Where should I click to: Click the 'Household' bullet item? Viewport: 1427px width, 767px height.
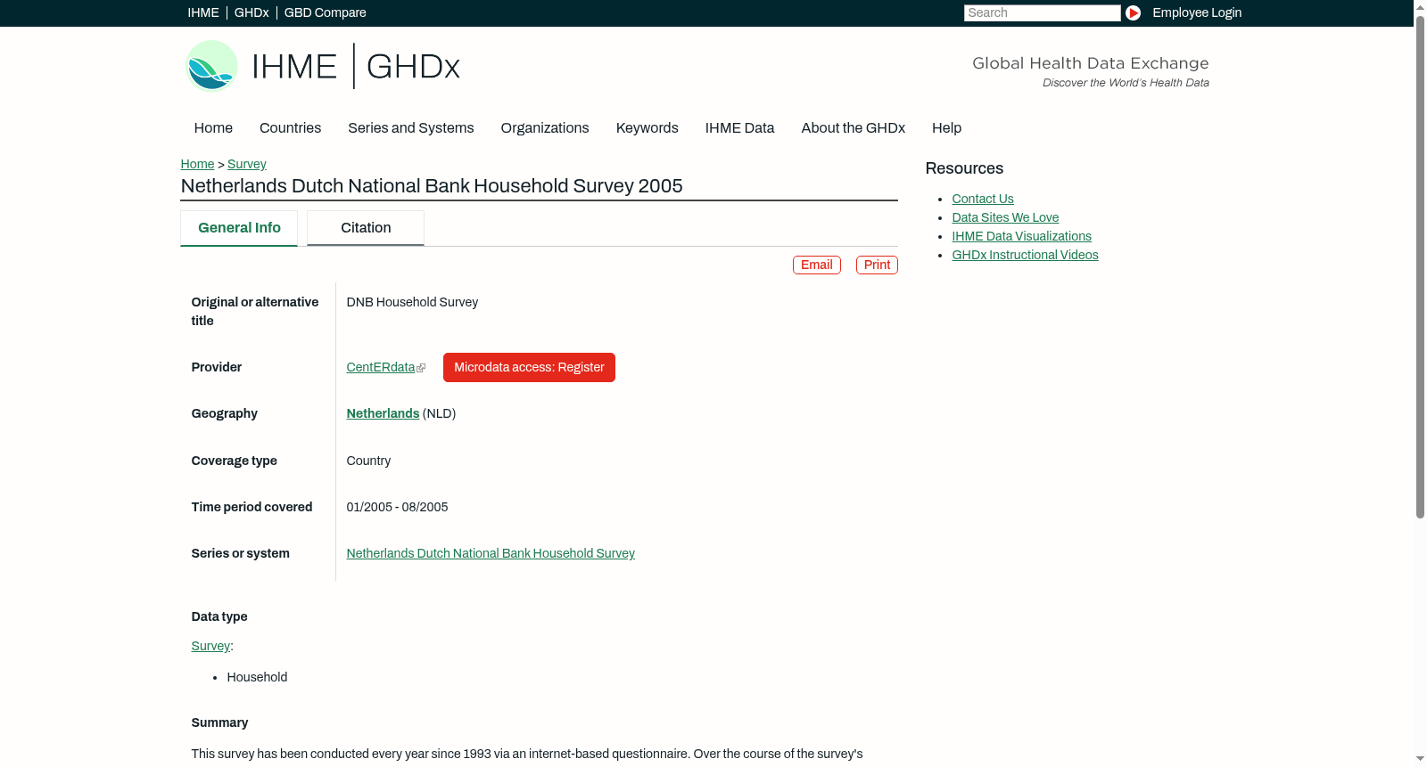coord(257,677)
